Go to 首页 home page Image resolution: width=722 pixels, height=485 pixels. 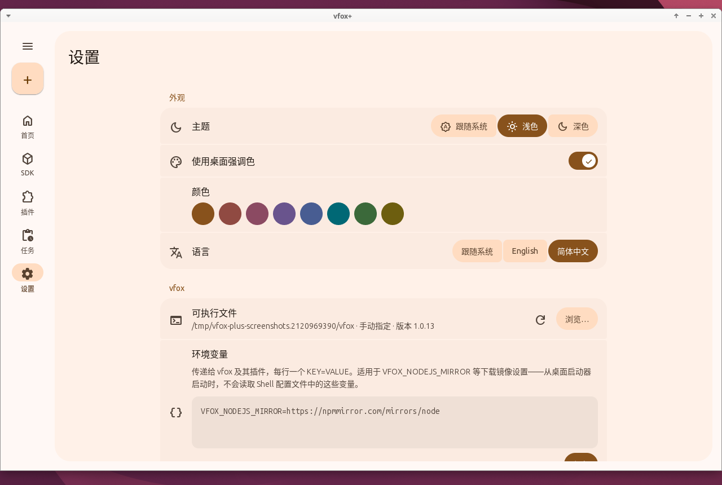pos(28,127)
